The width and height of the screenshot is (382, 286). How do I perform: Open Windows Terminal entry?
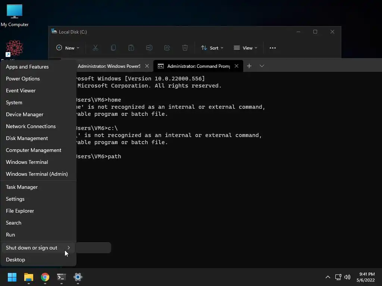(x=38, y=162)
